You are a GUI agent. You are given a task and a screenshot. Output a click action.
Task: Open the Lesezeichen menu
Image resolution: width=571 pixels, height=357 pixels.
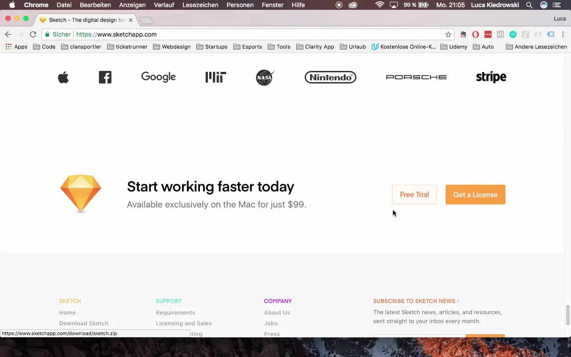(200, 5)
